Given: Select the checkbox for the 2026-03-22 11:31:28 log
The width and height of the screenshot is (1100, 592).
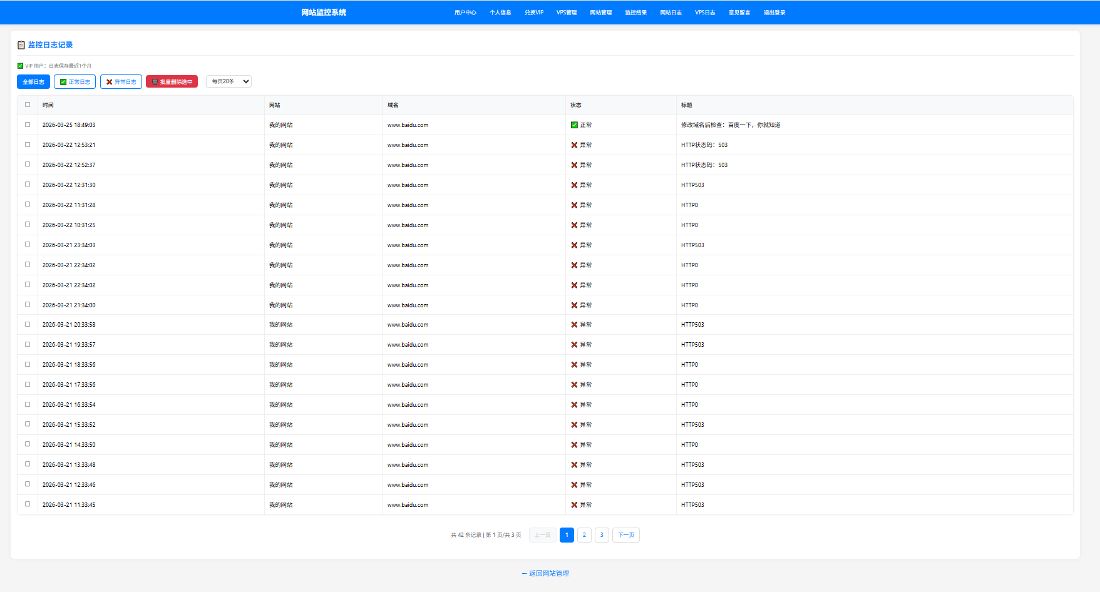Looking at the screenshot, I should click(x=28, y=205).
